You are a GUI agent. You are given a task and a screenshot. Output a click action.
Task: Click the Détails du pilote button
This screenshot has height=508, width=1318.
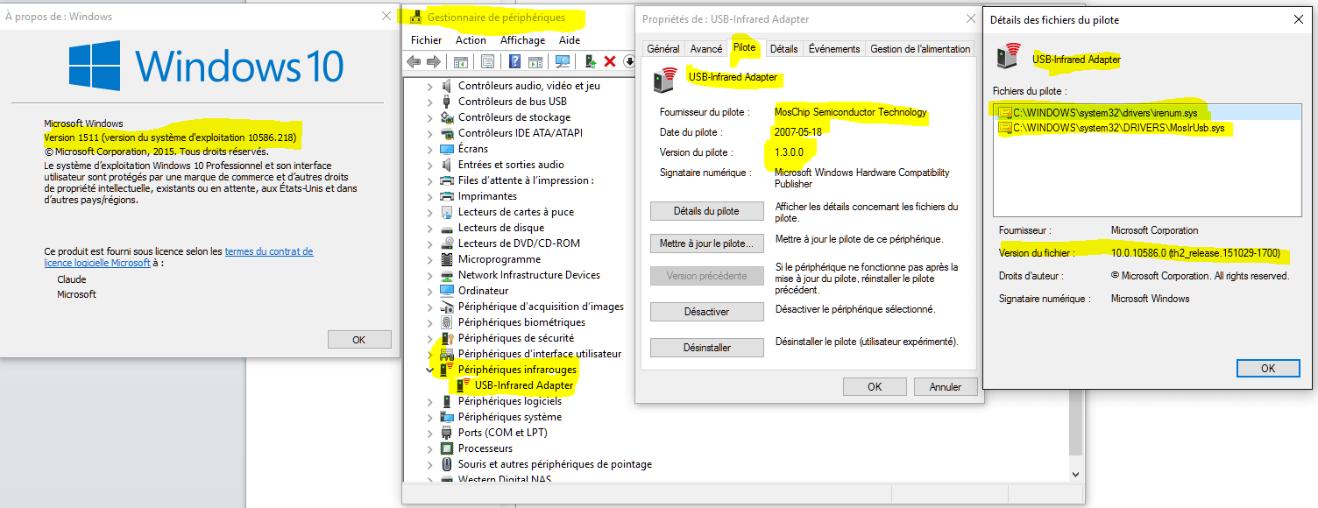706,211
